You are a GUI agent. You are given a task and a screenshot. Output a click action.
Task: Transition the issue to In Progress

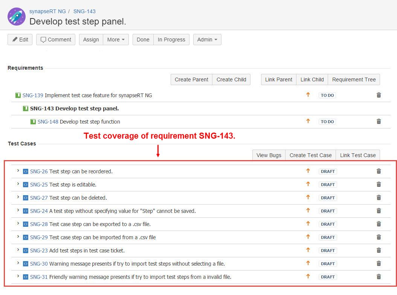coord(171,40)
